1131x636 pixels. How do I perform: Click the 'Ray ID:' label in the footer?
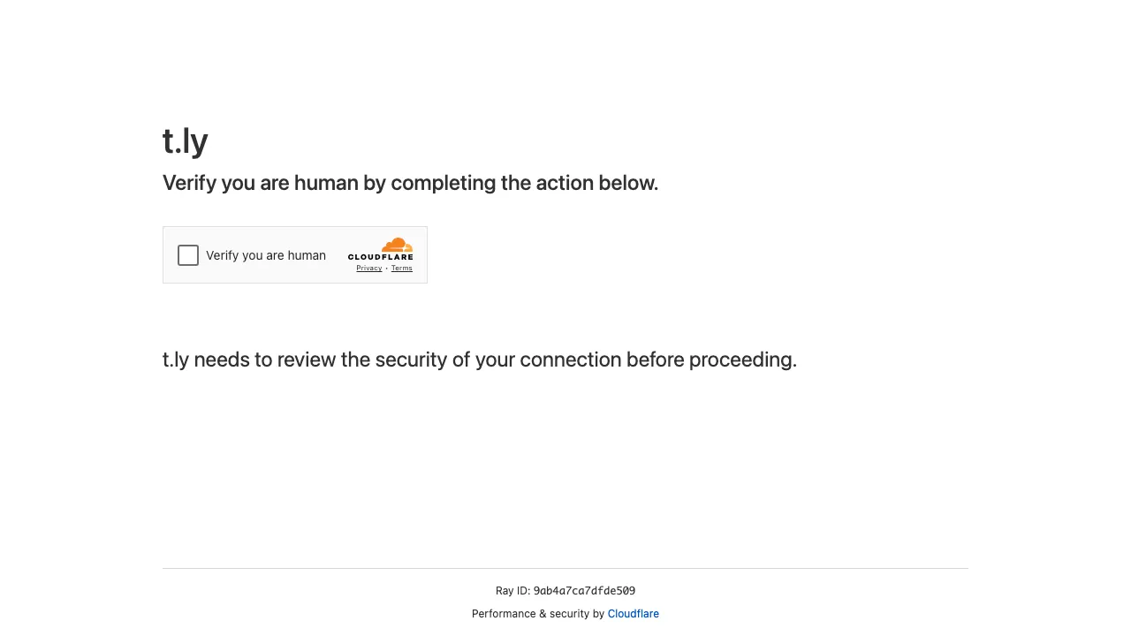click(512, 591)
